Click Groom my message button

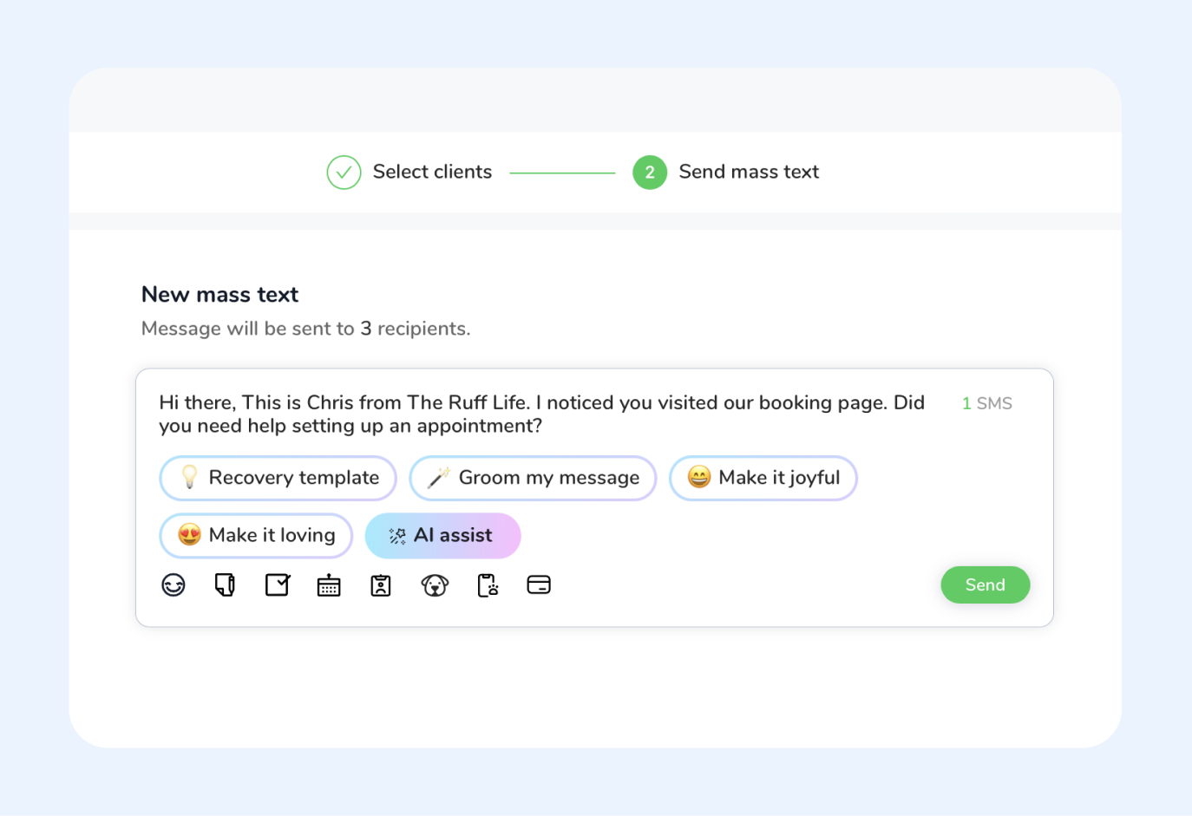coord(533,478)
